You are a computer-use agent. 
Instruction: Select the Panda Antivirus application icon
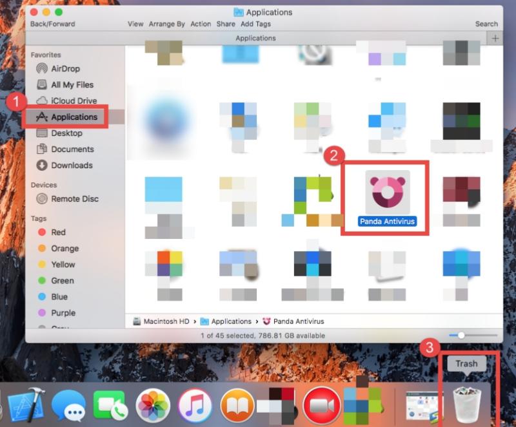tap(388, 192)
